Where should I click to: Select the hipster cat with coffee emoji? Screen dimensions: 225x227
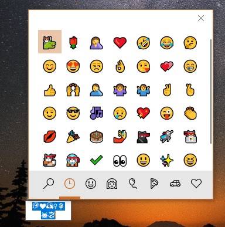point(50,160)
